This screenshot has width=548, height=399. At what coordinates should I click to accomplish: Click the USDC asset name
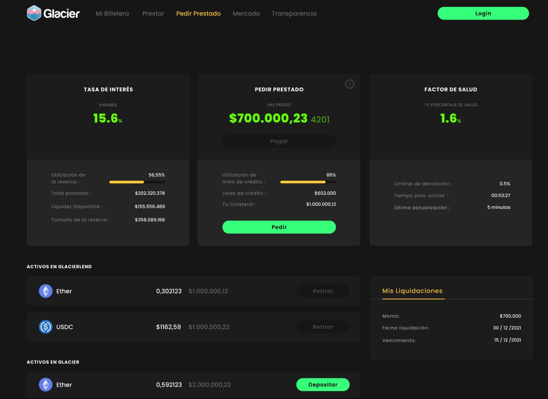(x=64, y=327)
